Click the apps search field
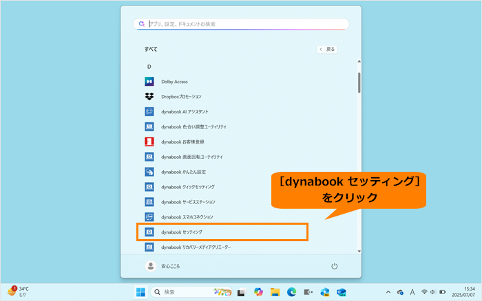This screenshot has height=301, width=482. click(x=241, y=24)
